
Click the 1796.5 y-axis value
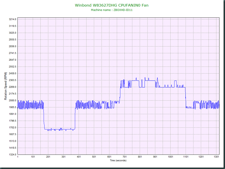pyautogui.click(x=13, y=121)
